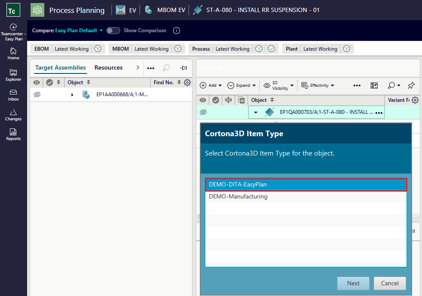Click the Next button in dialog
This screenshot has height=296, width=422.
pos(353,283)
